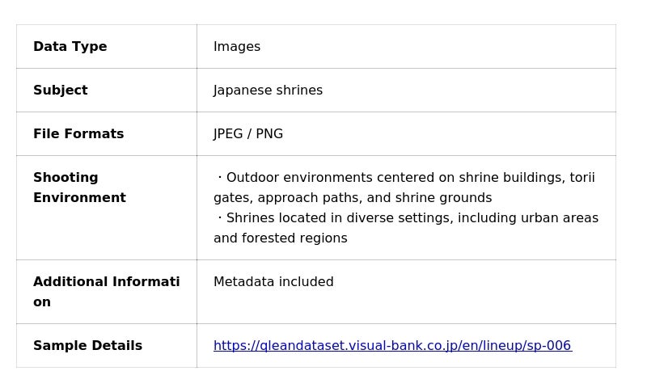Click the 'Data Type' row header

click(x=70, y=47)
